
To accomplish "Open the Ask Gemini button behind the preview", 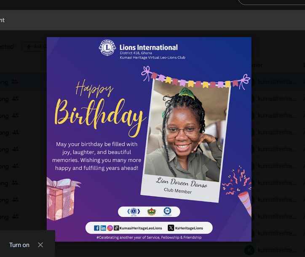I will 34,46.
